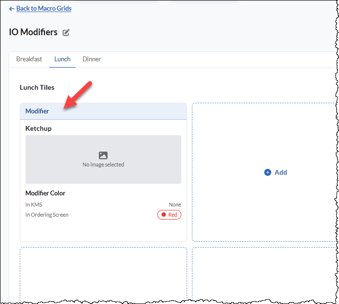This screenshot has height=304, width=339.
Task: Select the Lunch tab
Action: (x=62, y=59)
